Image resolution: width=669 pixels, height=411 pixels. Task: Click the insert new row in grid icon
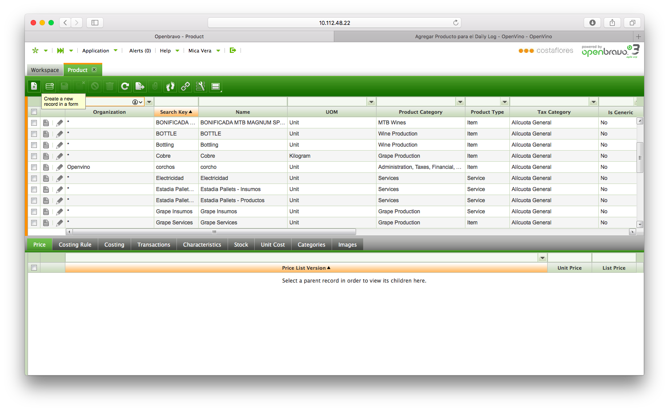click(x=49, y=86)
